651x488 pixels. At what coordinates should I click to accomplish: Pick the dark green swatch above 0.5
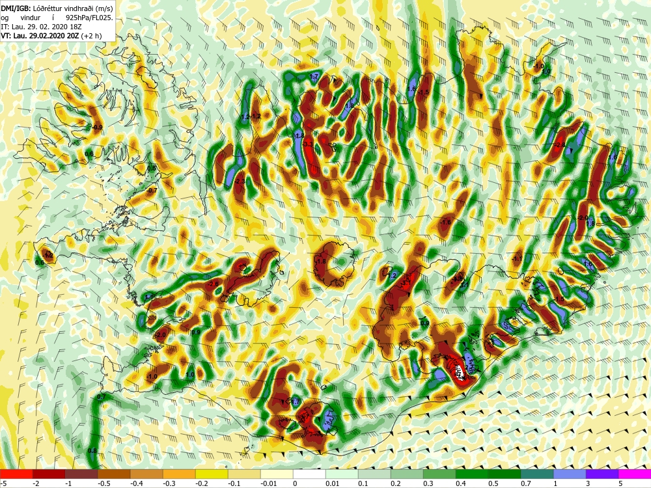[505, 474]
